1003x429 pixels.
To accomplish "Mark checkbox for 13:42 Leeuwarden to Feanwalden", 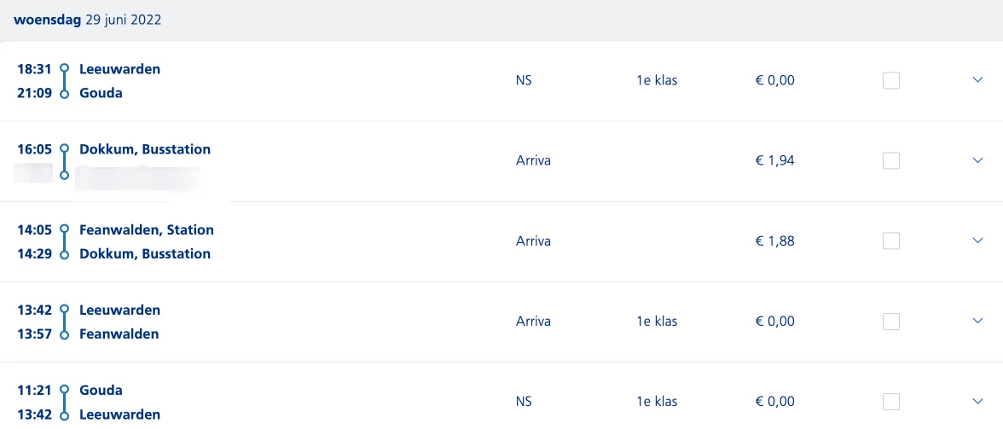I will point(891,322).
